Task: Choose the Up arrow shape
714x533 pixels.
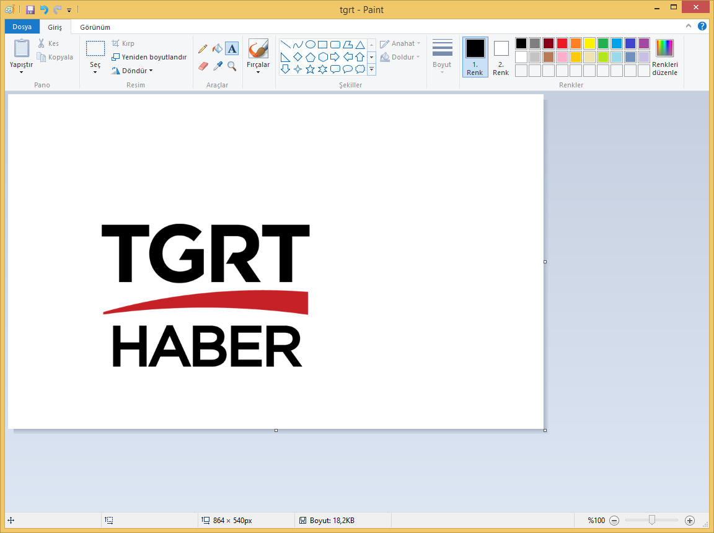Action: pyautogui.click(x=359, y=57)
